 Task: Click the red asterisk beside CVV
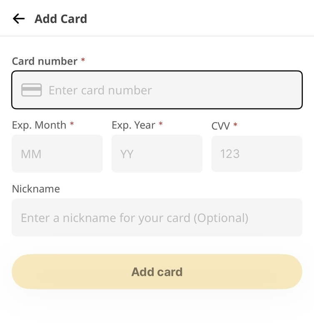tap(235, 124)
